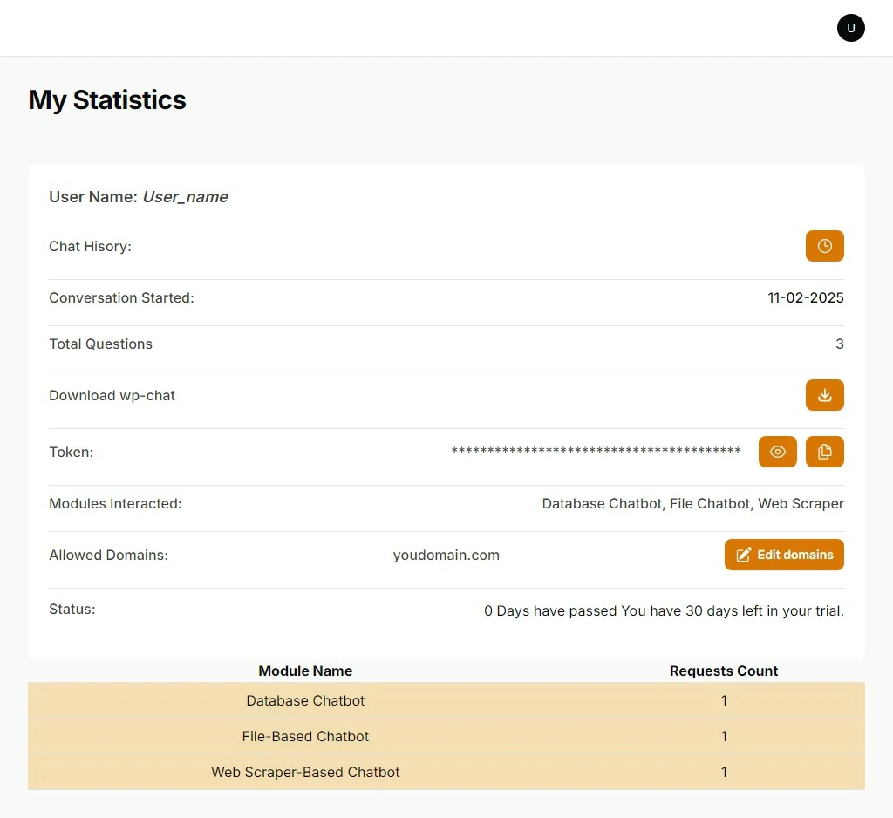
Task: Click the trial status progress message
Action: (664, 610)
